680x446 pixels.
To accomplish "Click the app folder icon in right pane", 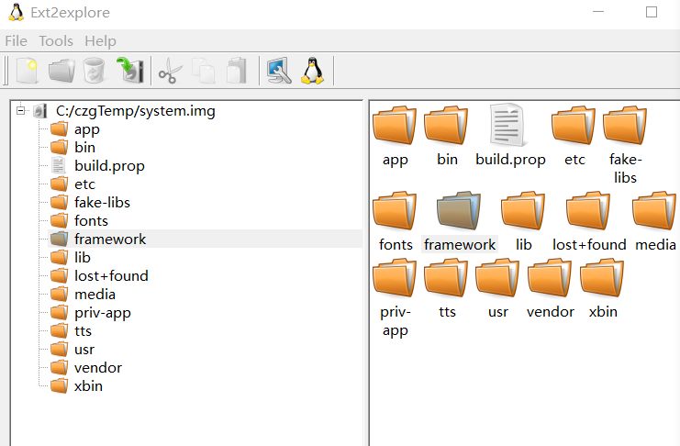I will [395, 126].
